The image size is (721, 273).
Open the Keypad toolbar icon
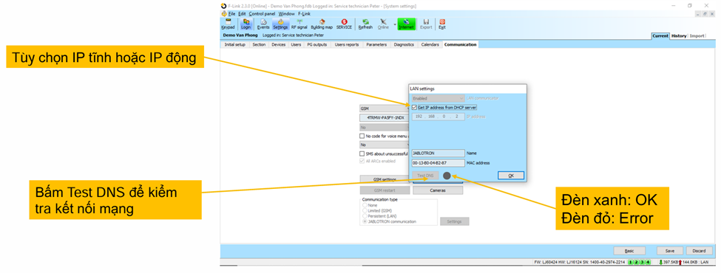(227, 24)
